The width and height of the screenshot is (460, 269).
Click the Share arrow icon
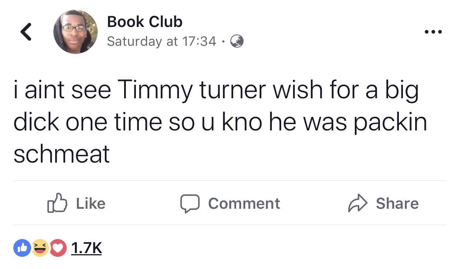click(x=357, y=204)
